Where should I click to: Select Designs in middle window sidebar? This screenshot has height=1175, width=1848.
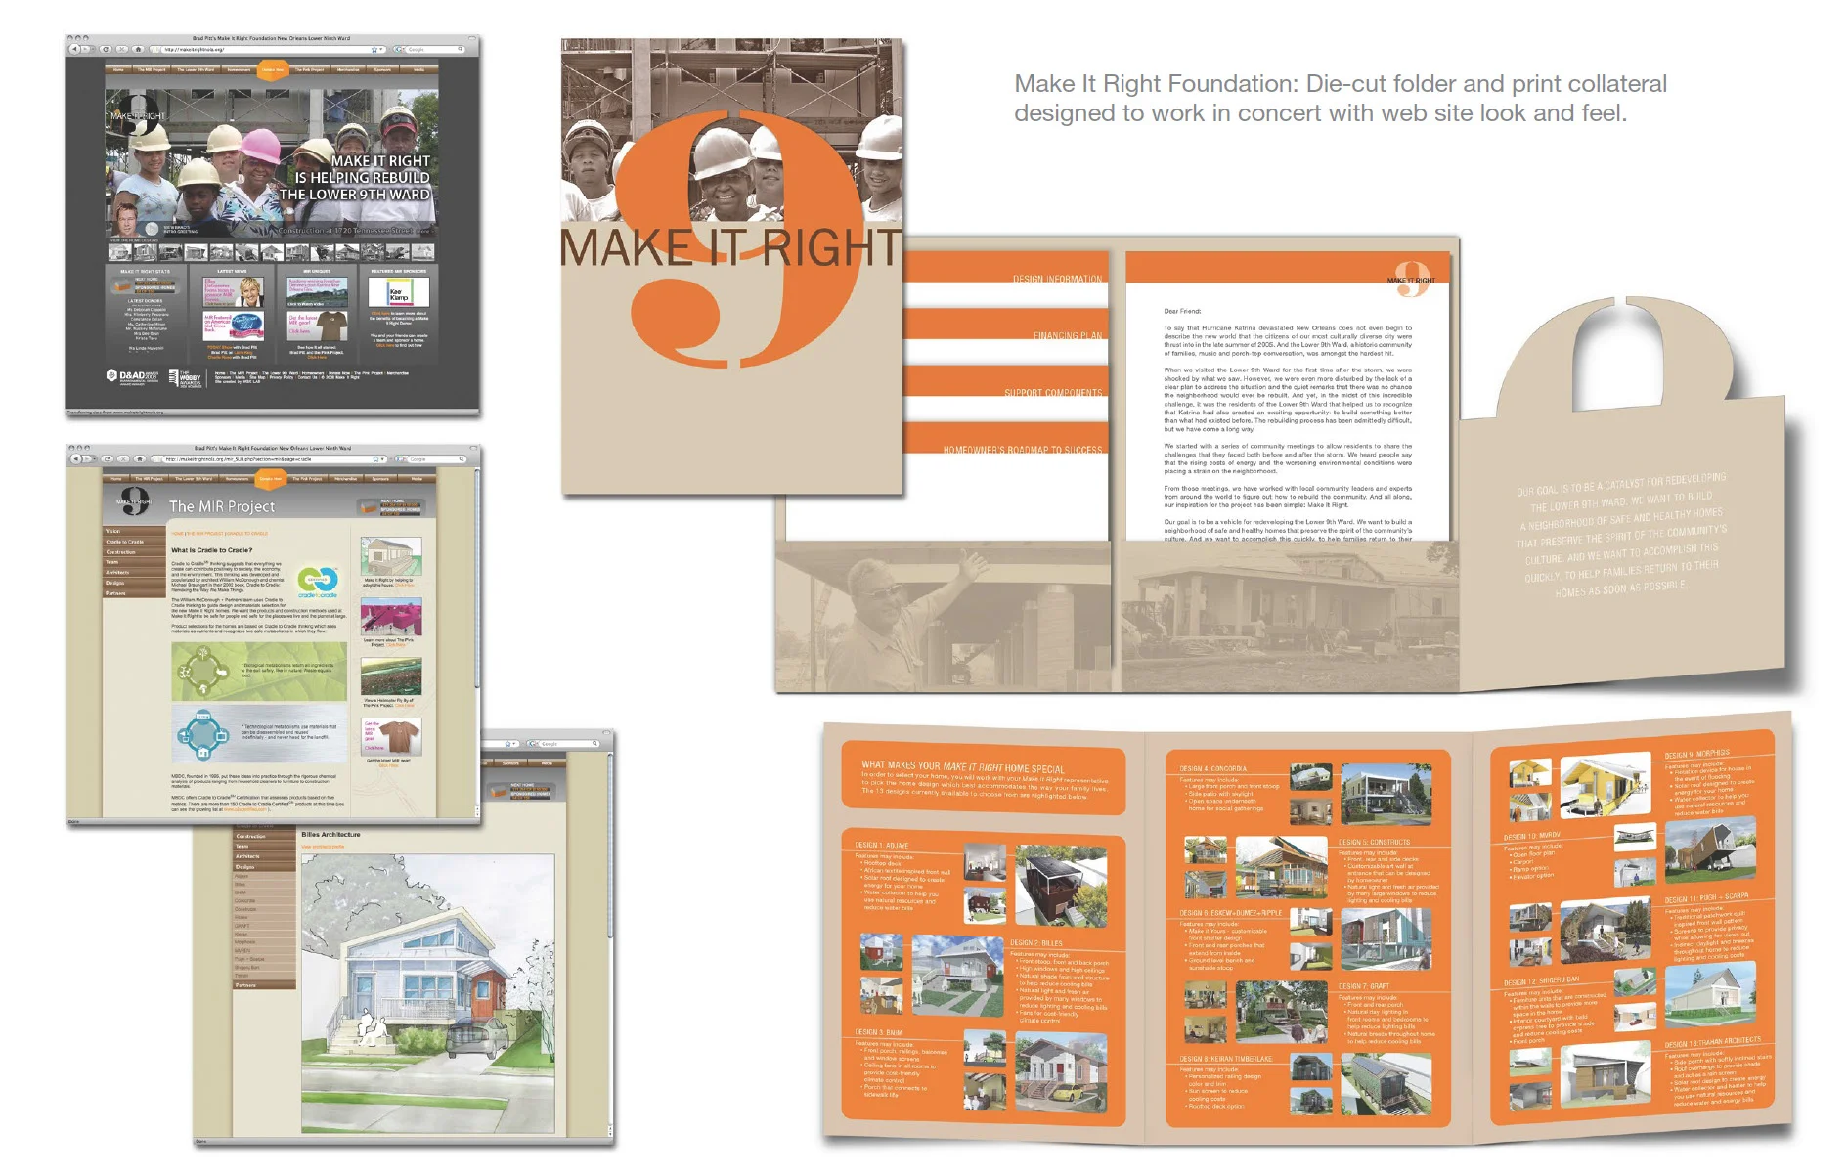point(134,583)
